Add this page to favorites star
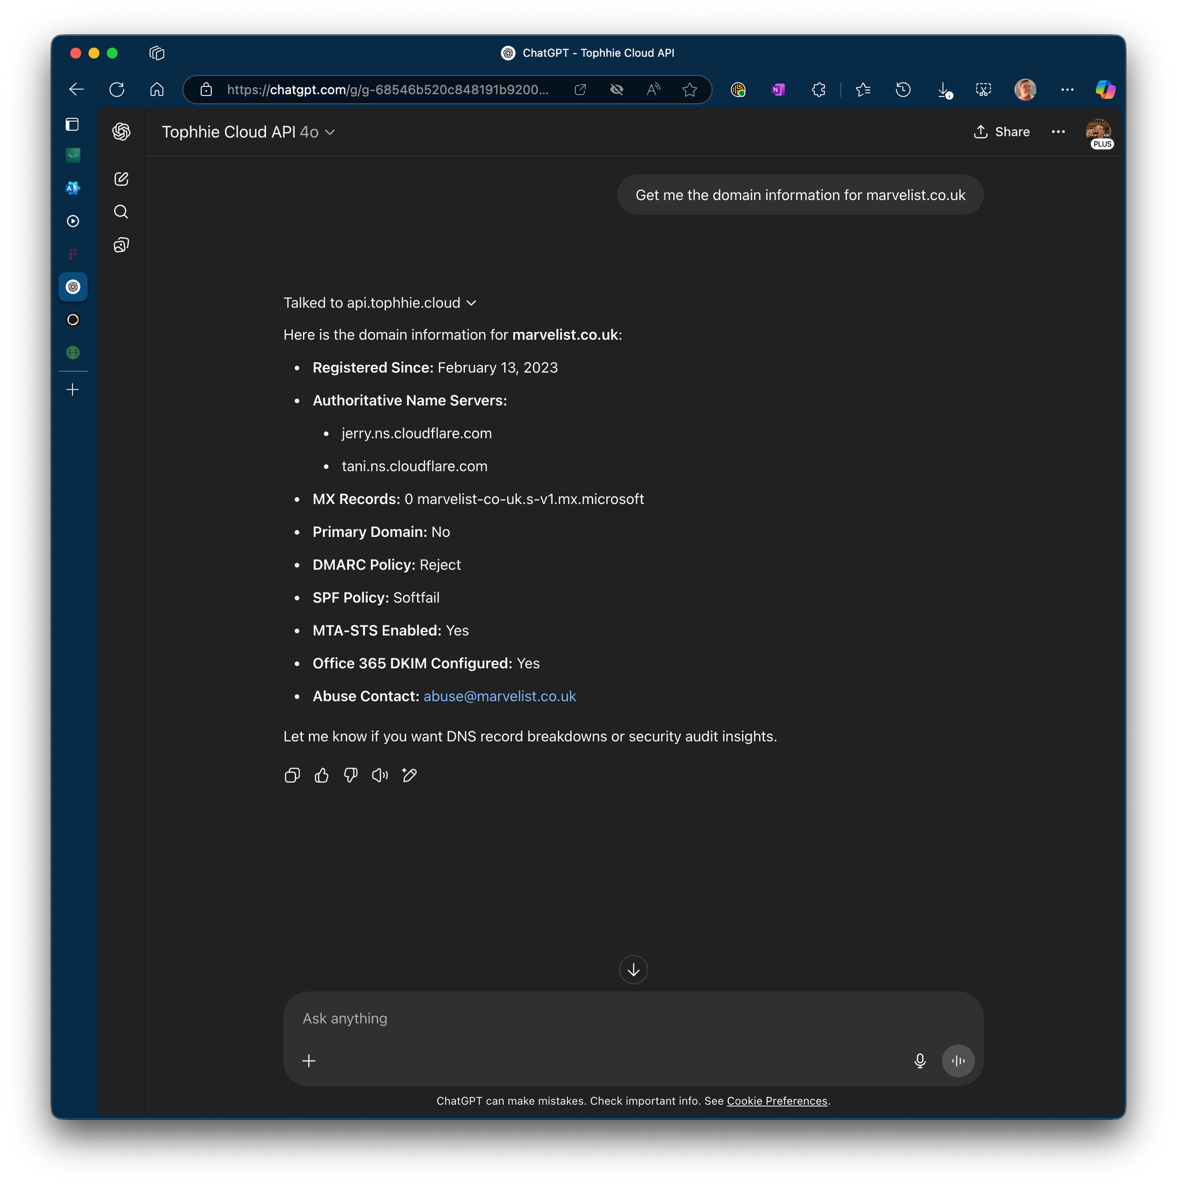1177x1187 pixels. click(690, 89)
